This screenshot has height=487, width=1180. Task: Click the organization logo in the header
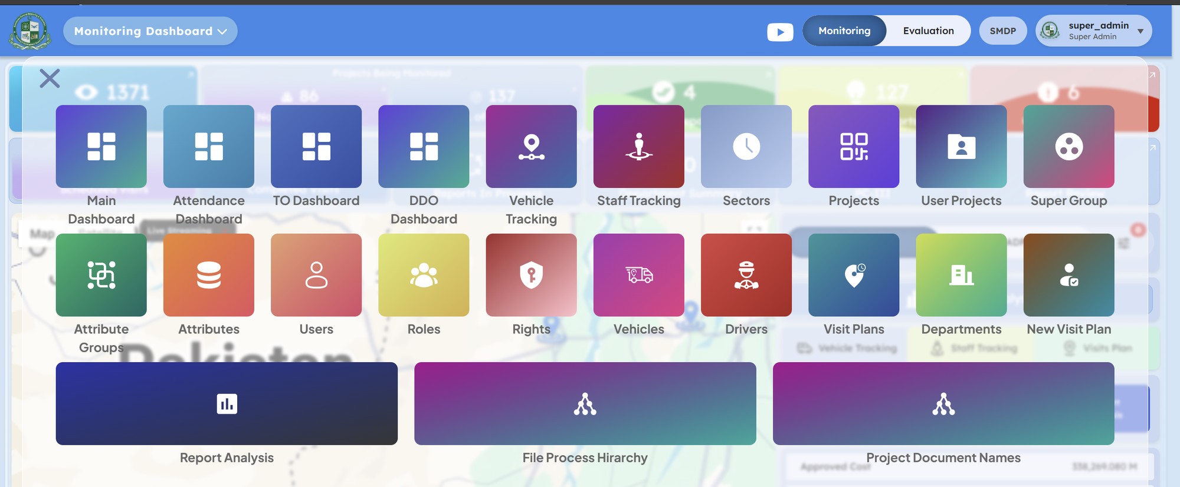coord(29,31)
